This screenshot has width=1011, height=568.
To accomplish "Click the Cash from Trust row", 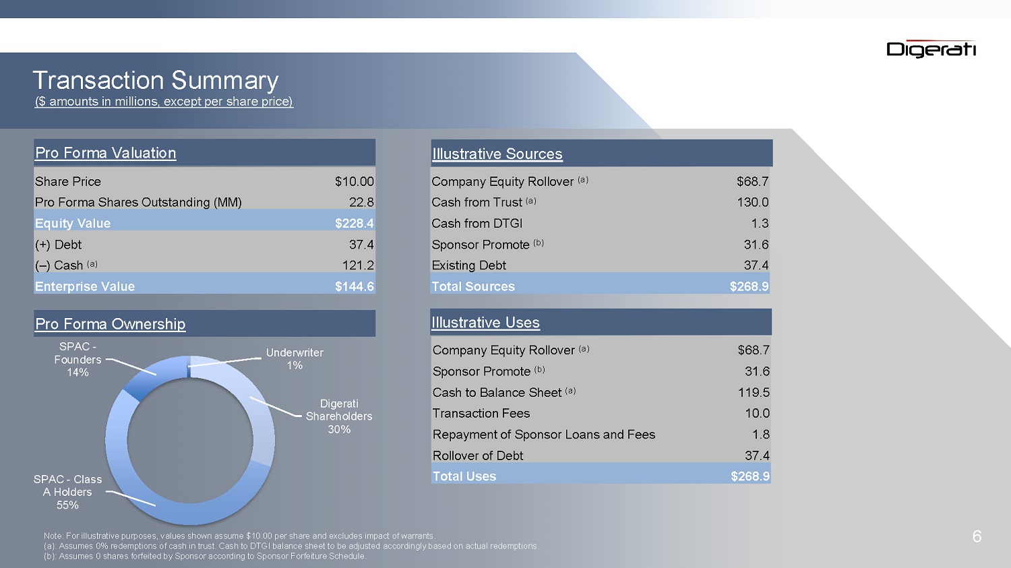I will [x=600, y=202].
